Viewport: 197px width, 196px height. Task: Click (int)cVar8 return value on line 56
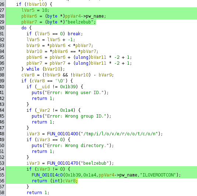[63, 181]
